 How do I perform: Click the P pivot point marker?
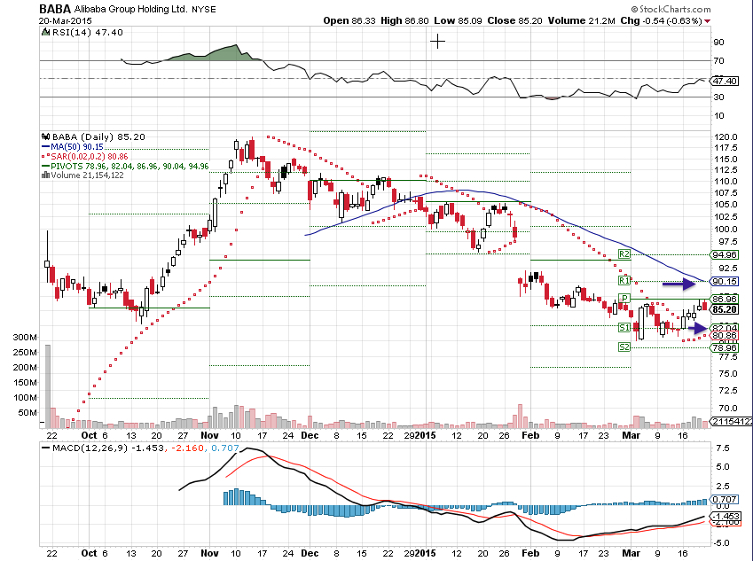click(x=624, y=299)
